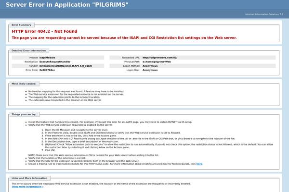This screenshot has height=192, width=289.
Task: Click the 'Handler' field label
Action: (33, 66)
